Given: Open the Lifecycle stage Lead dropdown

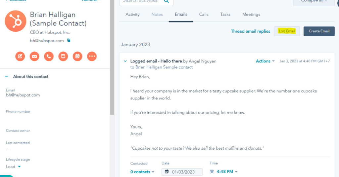Looking at the screenshot, I should click(x=13, y=167).
